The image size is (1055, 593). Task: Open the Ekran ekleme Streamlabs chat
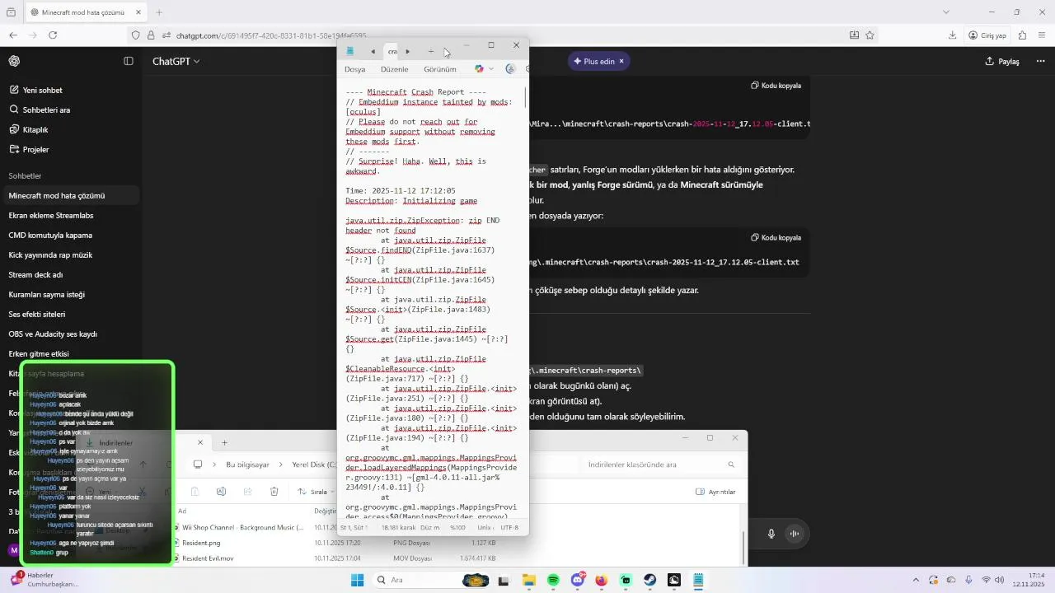(x=51, y=216)
